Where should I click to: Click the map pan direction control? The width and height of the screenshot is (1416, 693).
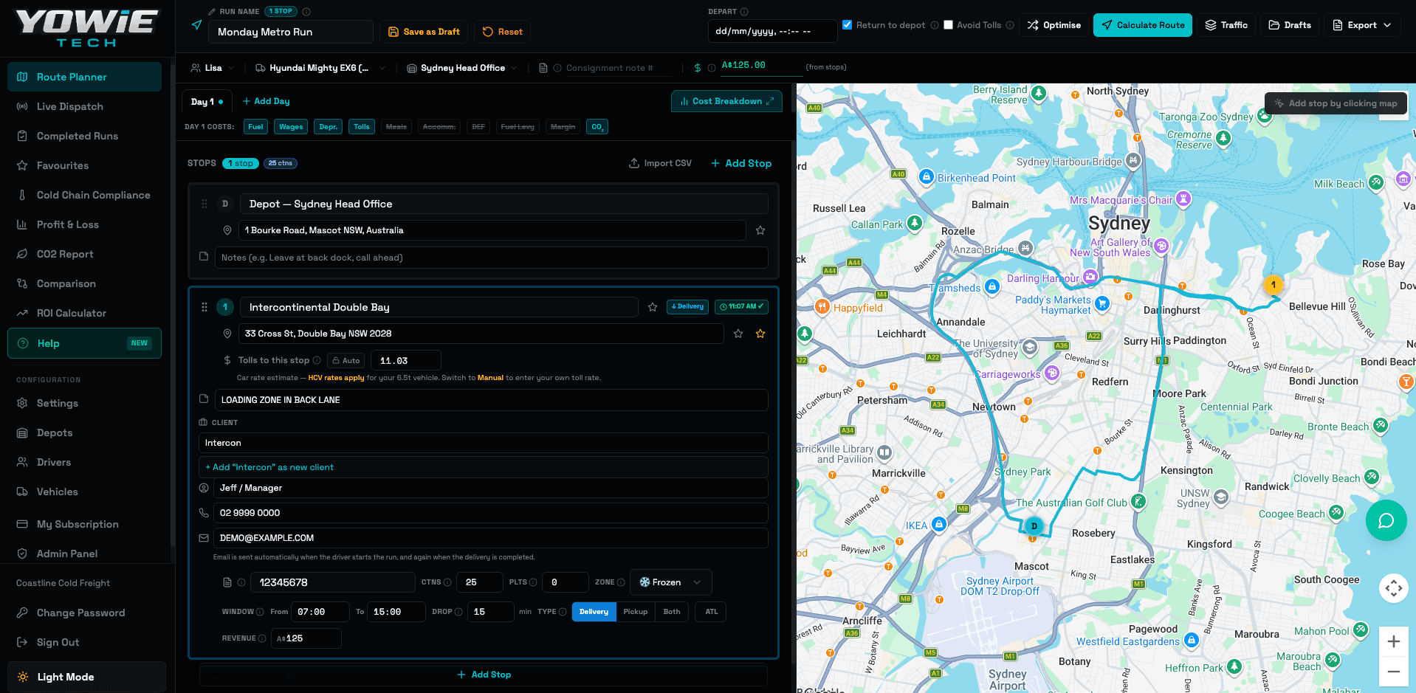coord(1393,588)
